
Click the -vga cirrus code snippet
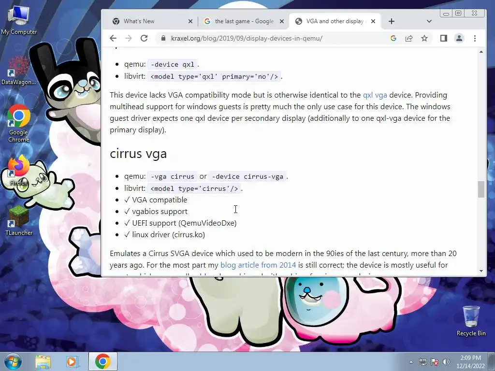pos(173,177)
